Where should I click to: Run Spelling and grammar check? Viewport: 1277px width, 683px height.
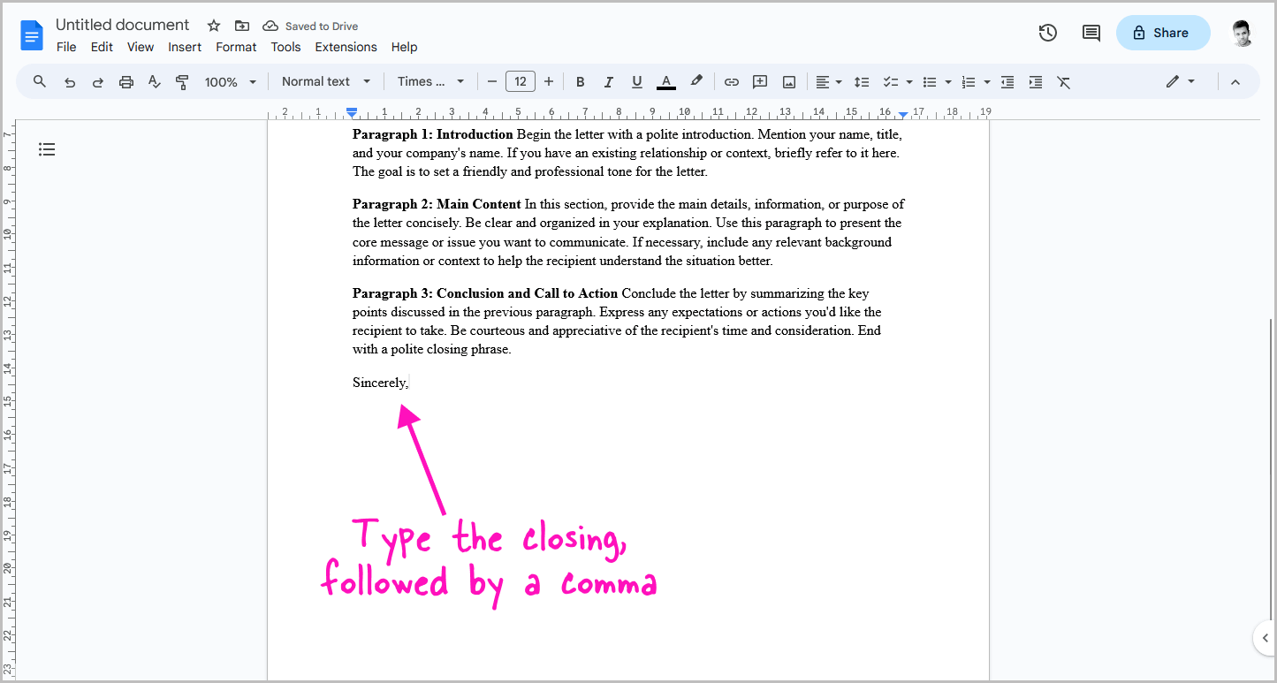154,80
